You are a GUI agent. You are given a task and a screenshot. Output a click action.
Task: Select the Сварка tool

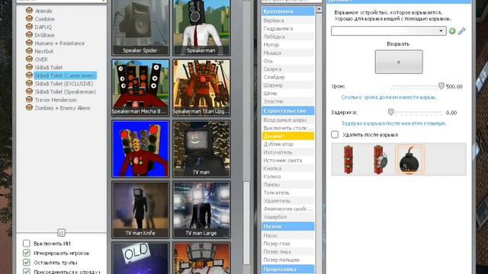point(288,69)
